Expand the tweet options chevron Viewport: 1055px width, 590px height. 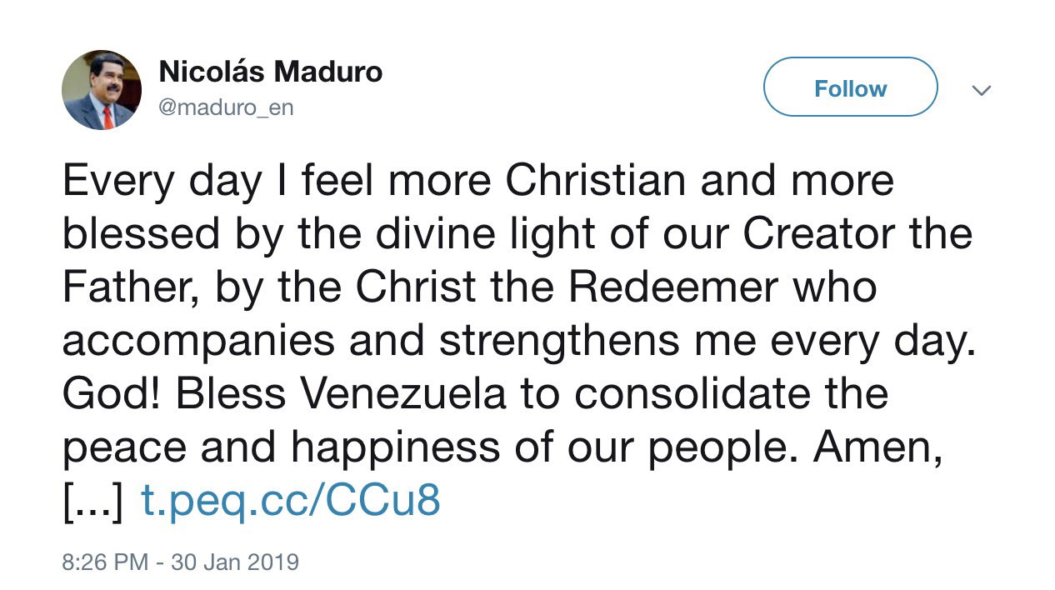(x=982, y=90)
